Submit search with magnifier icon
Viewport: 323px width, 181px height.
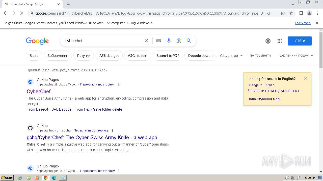tap(189, 41)
